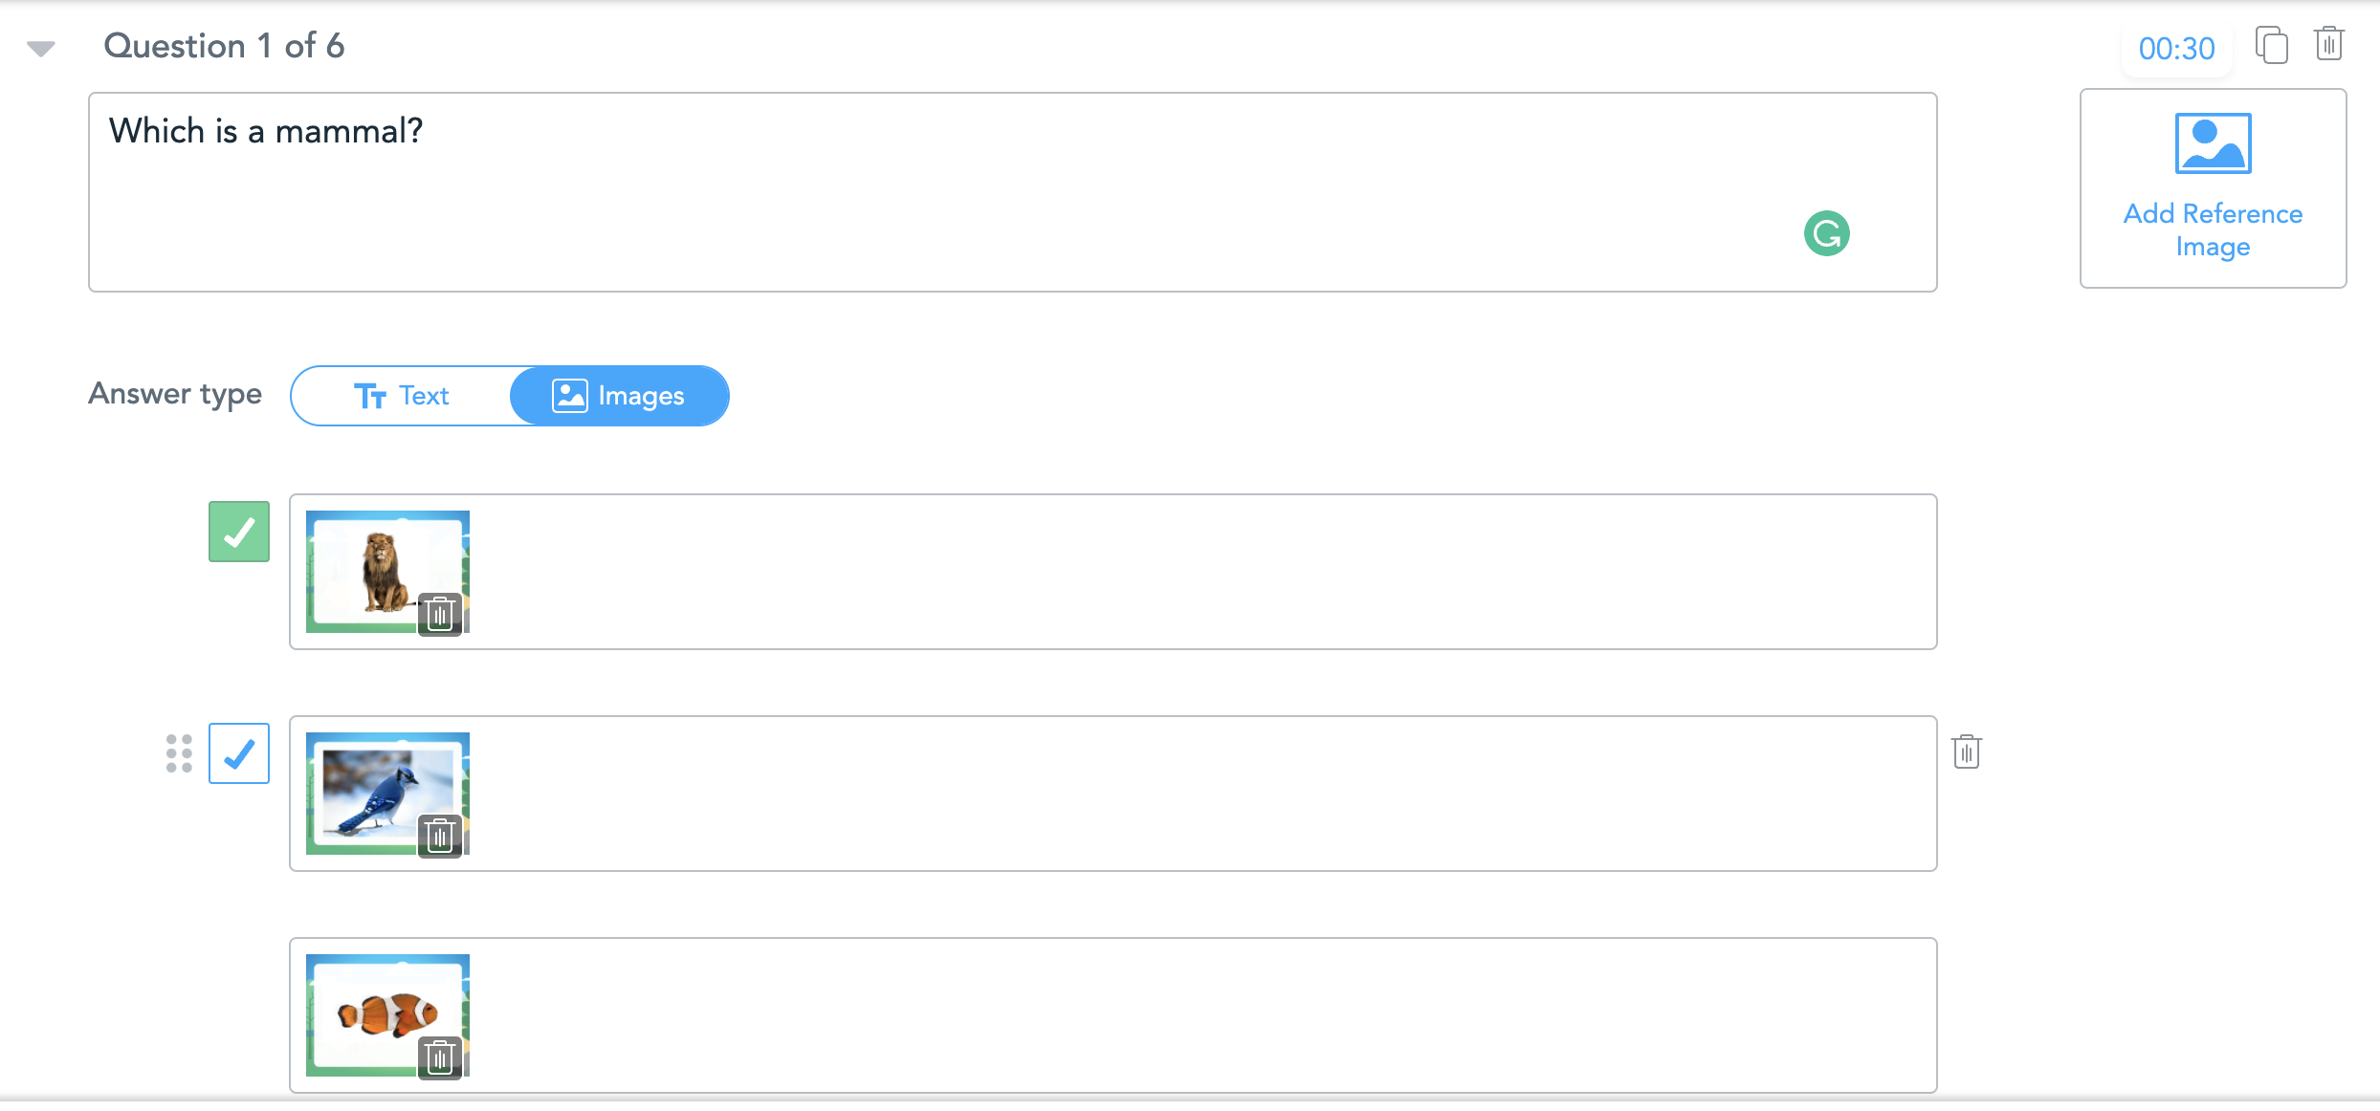Open the 00:30 time limit selector
Screen dimensions: 2380x1111
pyautogui.click(x=2176, y=48)
